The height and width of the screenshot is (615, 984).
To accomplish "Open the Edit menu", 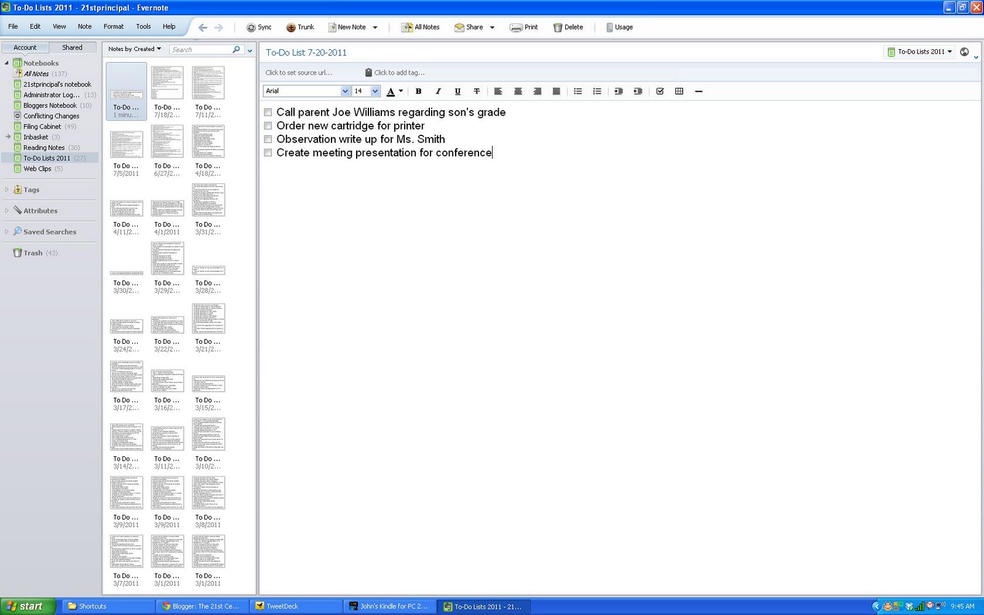I will point(35,26).
